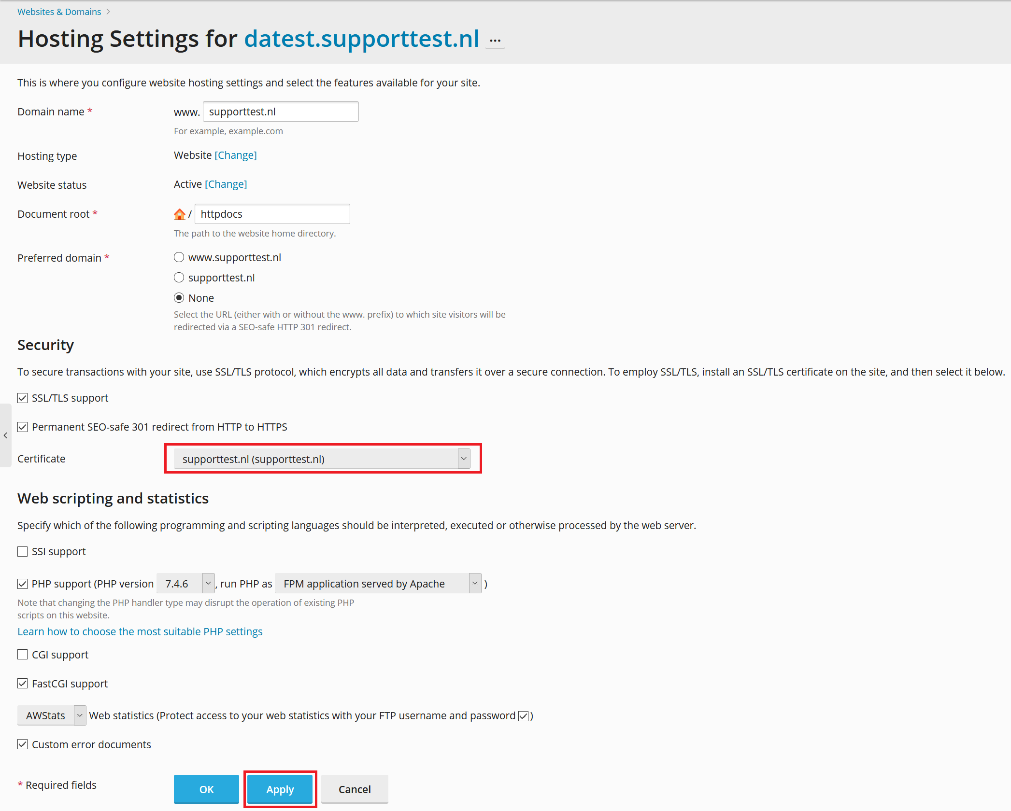Image resolution: width=1011 pixels, height=811 pixels.
Task: Disable the HTTP to HTTPS 301 redirect
Action: pyautogui.click(x=23, y=427)
